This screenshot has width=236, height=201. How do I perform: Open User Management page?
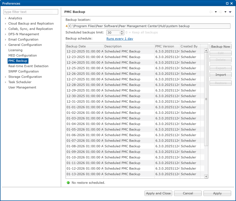pyautogui.click(x=22, y=87)
